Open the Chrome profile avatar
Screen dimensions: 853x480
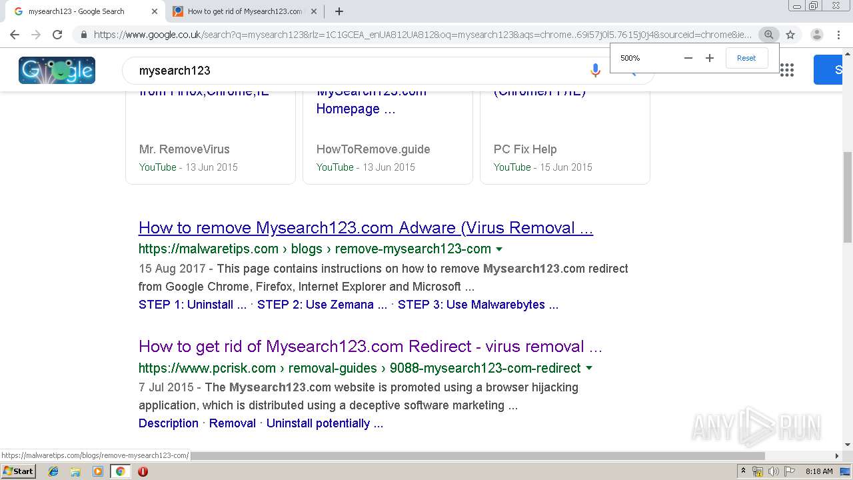817,35
